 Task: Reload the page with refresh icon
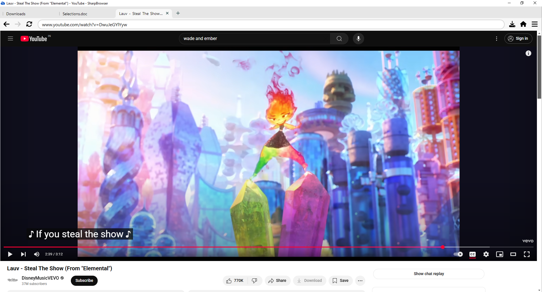click(29, 24)
